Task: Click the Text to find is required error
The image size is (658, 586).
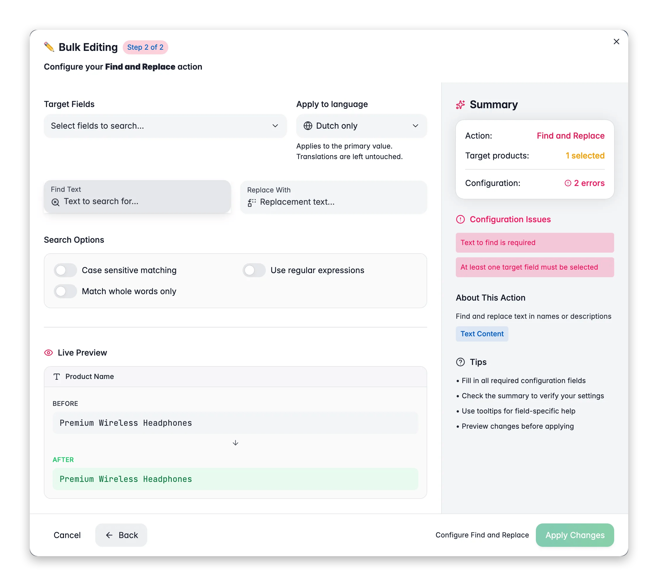Action: coord(535,243)
